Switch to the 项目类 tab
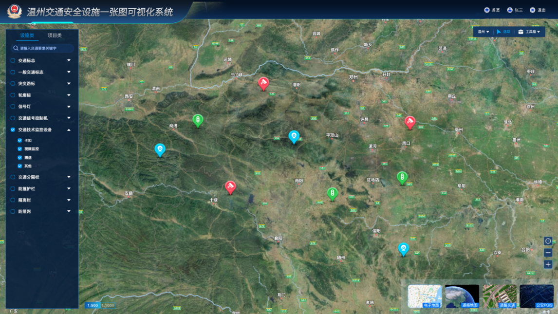 tap(55, 36)
